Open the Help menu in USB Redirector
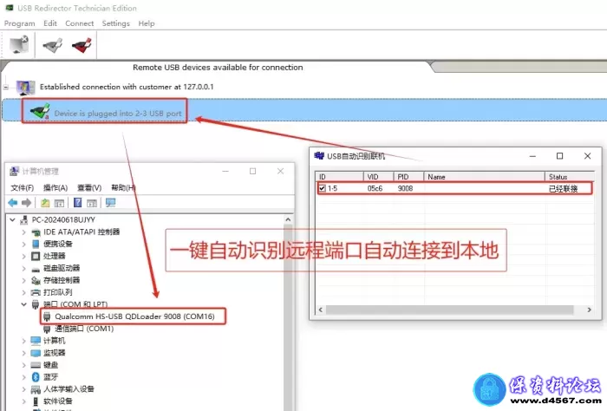The width and height of the screenshot is (607, 411). (x=147, y=23)
